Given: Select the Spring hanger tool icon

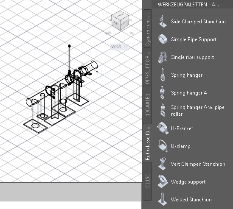Looking at the screenshot, I should click(x=163, y=75).
